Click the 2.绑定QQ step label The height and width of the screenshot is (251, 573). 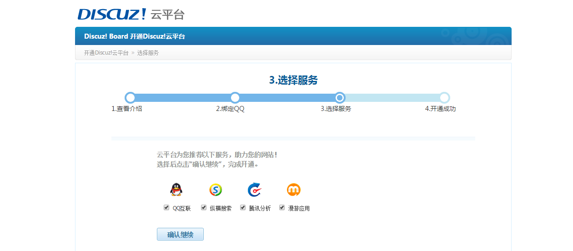click(x=230, y=109)
